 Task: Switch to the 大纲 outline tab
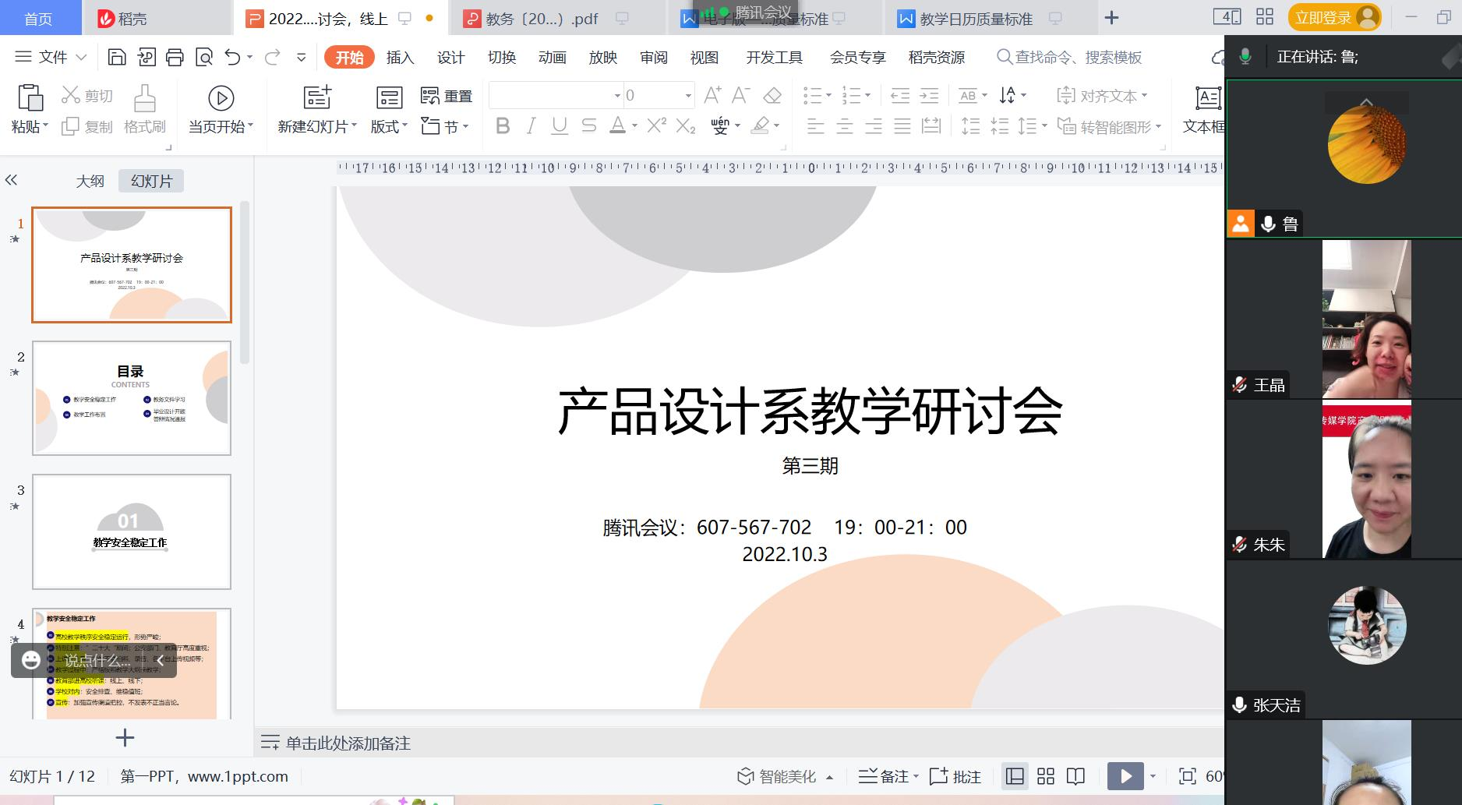point(90,180)
